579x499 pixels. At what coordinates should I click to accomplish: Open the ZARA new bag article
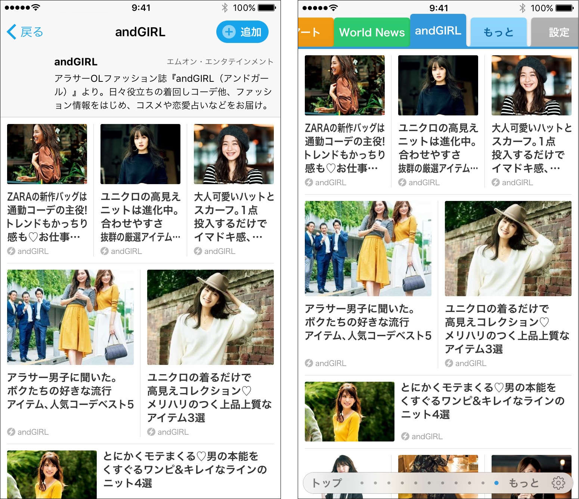[x=47, y=154]
